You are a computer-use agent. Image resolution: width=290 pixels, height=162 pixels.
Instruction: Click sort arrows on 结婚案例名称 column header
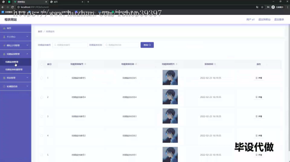(x=136, y=64)
